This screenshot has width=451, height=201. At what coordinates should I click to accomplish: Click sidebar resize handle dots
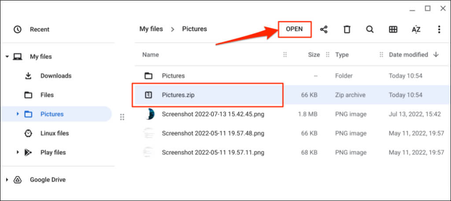tap(122, 117)
